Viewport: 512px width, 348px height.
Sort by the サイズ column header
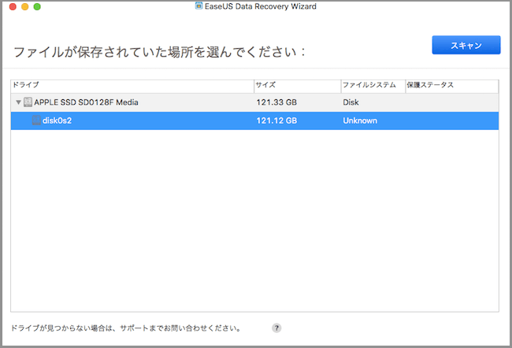click(x=298, y=87)
